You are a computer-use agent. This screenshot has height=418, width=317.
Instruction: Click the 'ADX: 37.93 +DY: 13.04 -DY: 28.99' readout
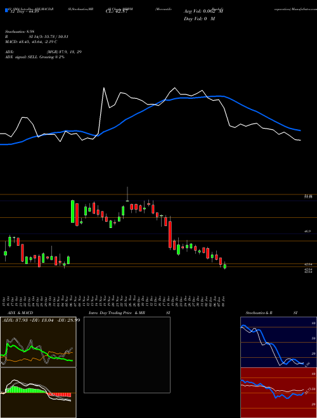pyautogui.click(x=41, y=320)
